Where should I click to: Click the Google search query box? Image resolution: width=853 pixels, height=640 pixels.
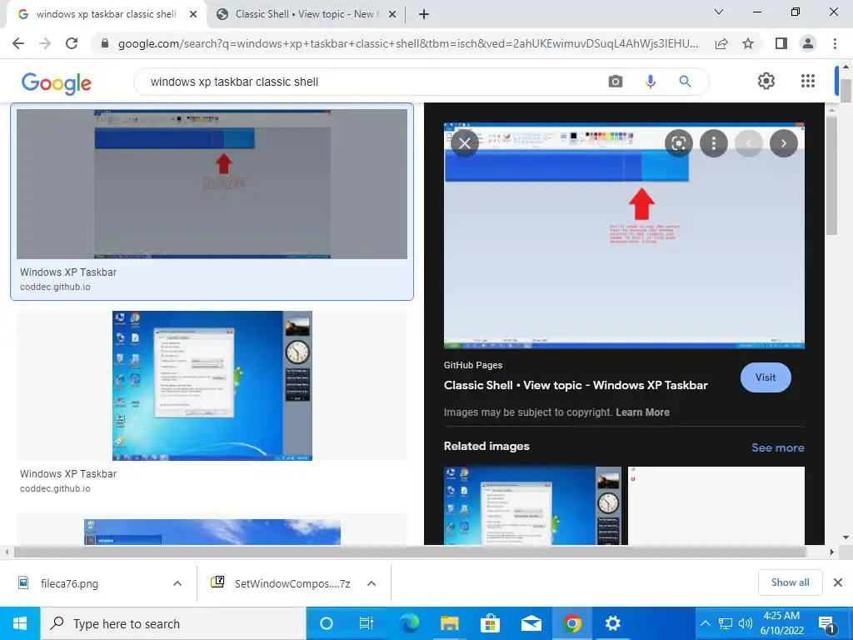pyautogui.click(x=370, y=82)
